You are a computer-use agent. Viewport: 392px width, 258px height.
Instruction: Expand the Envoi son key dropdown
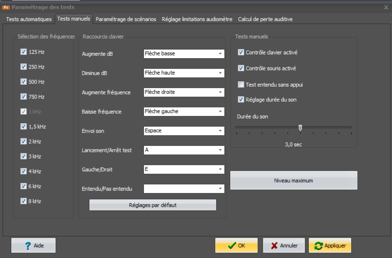pos(220,131)
